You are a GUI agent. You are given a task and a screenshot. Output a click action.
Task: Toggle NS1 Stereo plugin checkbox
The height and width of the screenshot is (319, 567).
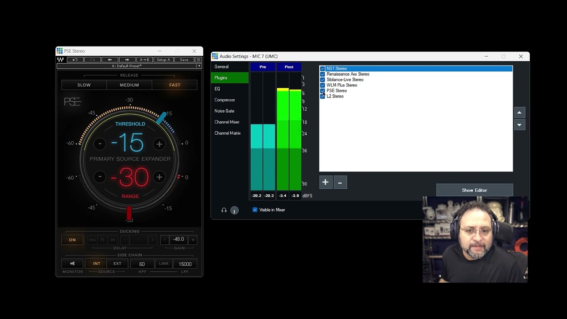pyautogui.click(x=322, y=69)
